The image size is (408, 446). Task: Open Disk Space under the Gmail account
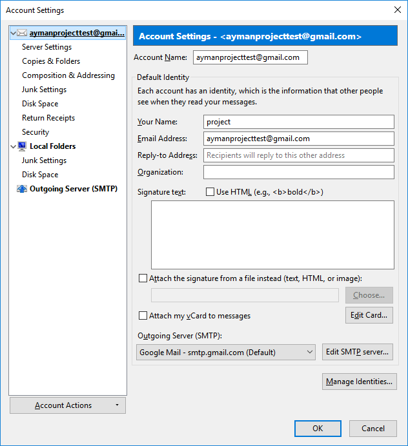[x=40, y=104]
